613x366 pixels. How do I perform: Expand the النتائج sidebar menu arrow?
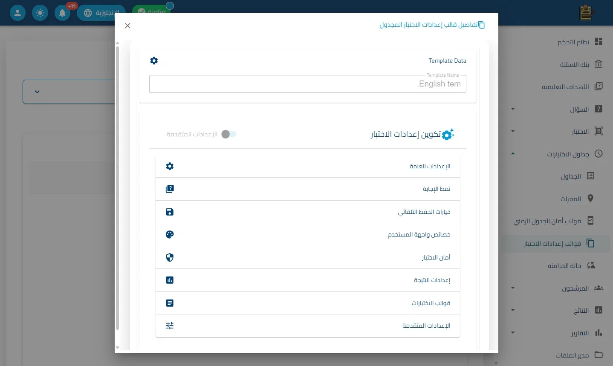pos(513,310)
